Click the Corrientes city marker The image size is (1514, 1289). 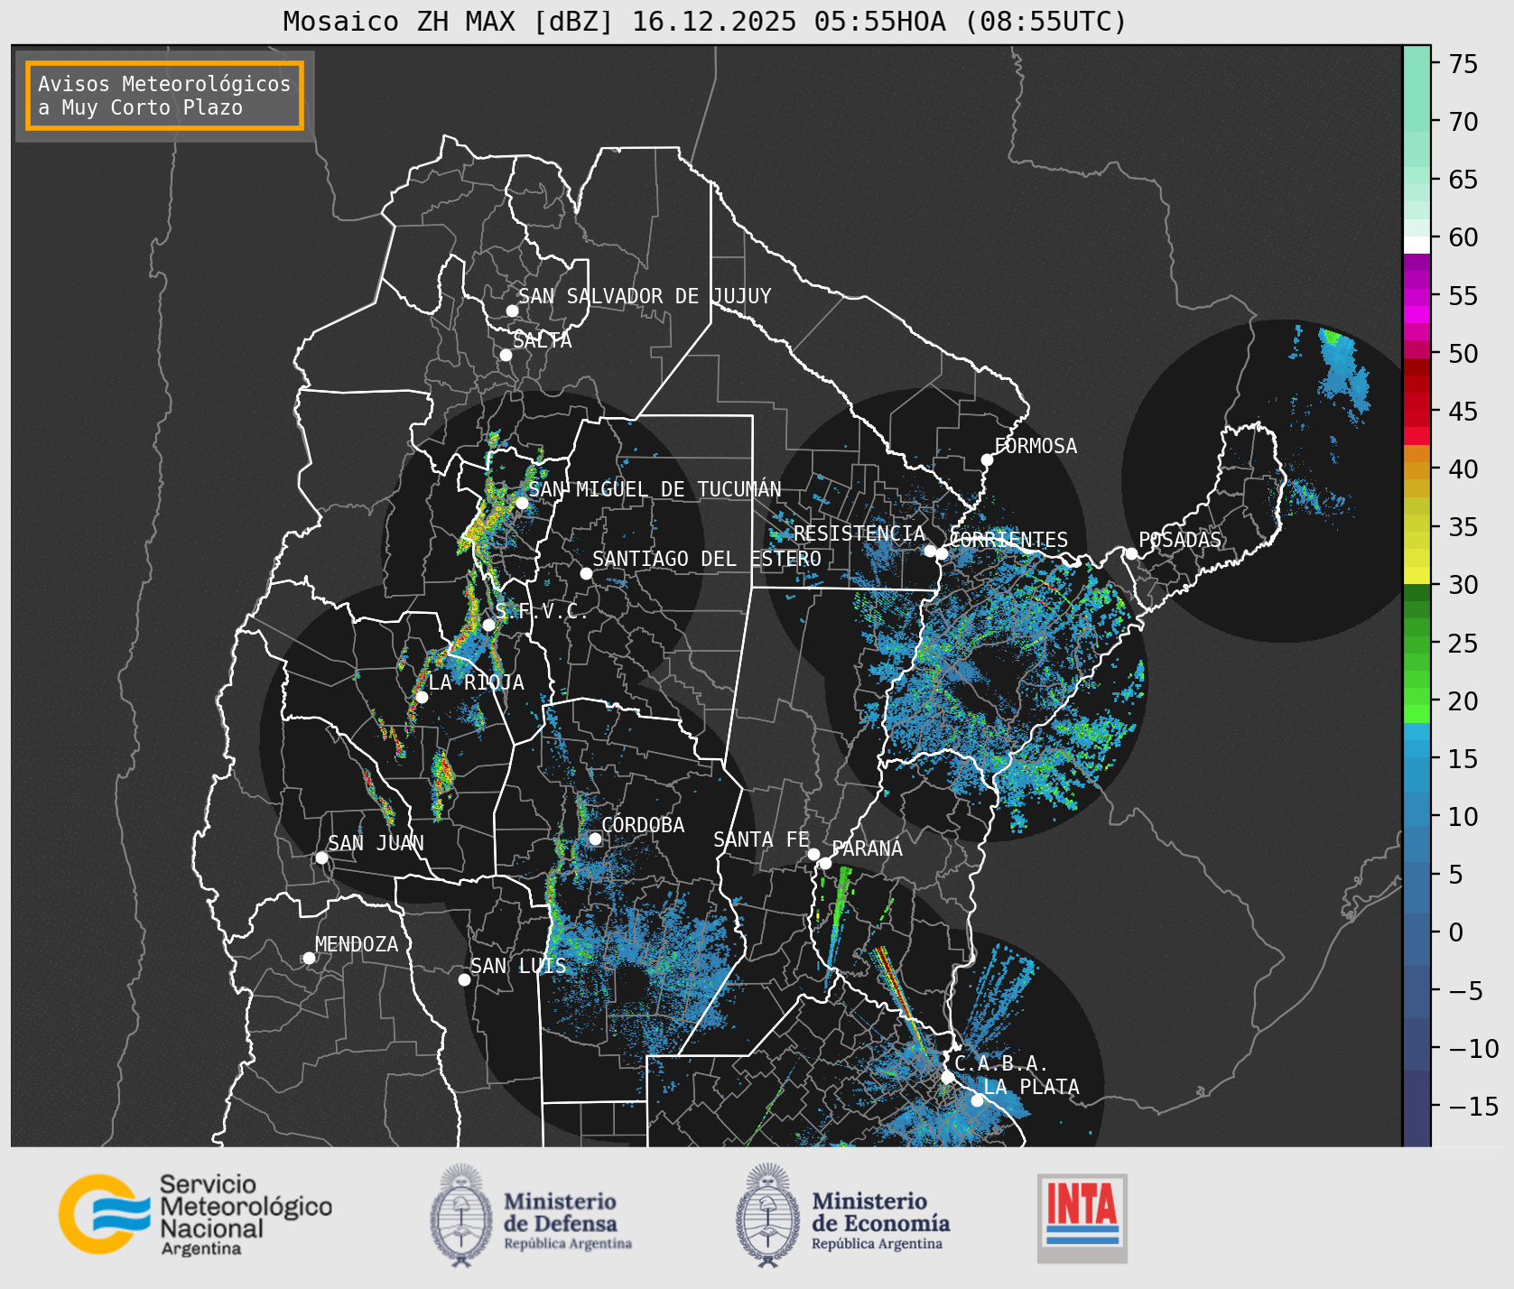pyautogui.click(x=942, y=553)
